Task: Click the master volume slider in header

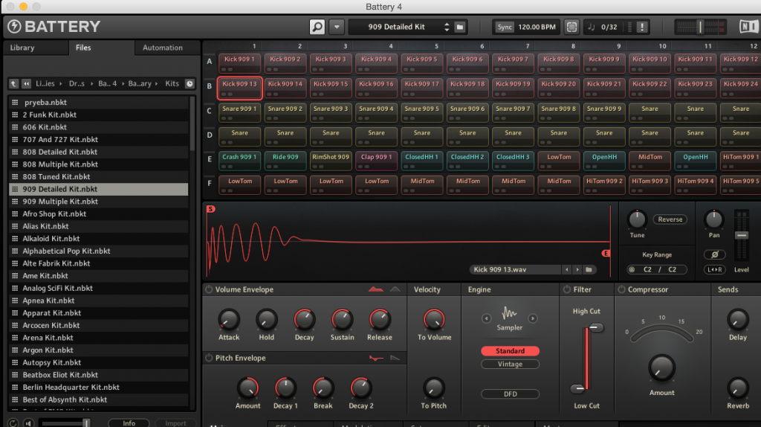Action: [700, 27]
